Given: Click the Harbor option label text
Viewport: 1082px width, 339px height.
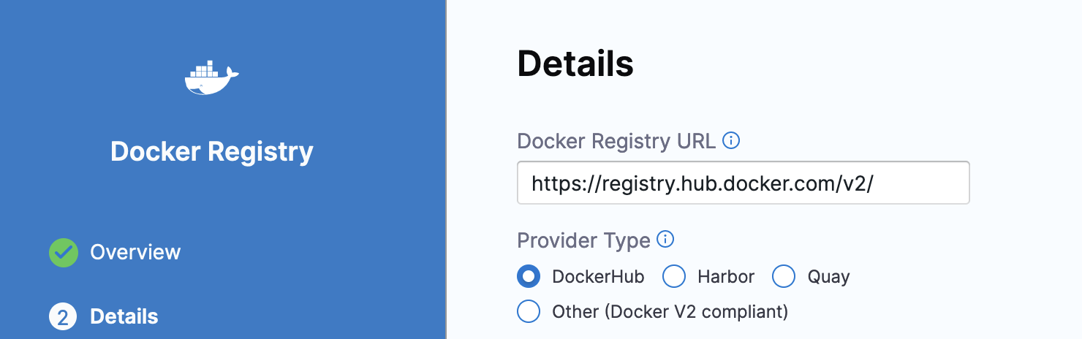Looking at the screenshot, I should click(726, 277).
